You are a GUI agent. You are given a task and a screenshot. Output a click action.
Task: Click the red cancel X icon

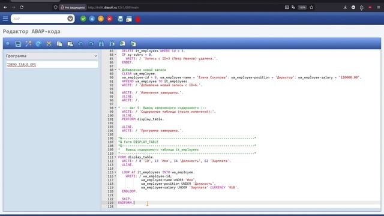[x=109, y=19]
